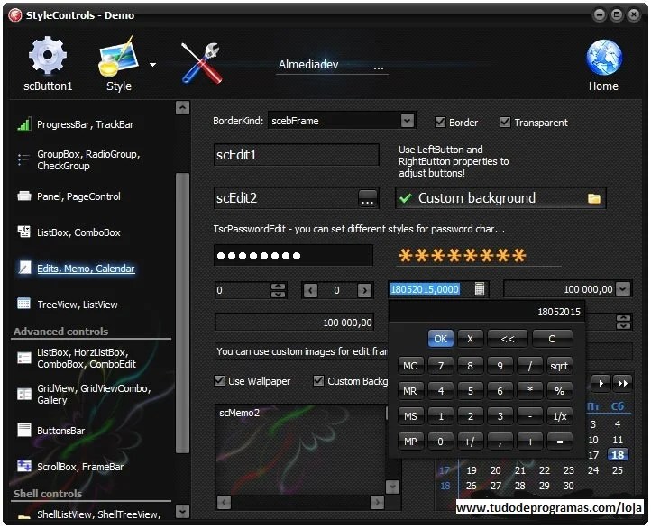
Task: Toggle the Use Wallpaper checkbox
Action: (x=220, y=380)
